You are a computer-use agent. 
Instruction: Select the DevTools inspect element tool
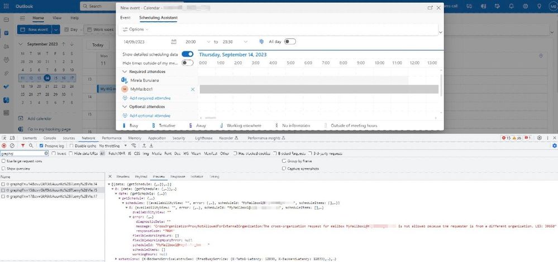(4, 138)
